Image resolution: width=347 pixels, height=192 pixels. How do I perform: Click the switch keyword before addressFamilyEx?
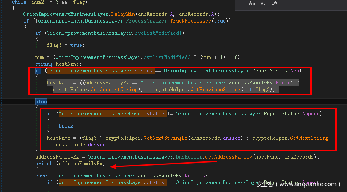click(44, 164)
